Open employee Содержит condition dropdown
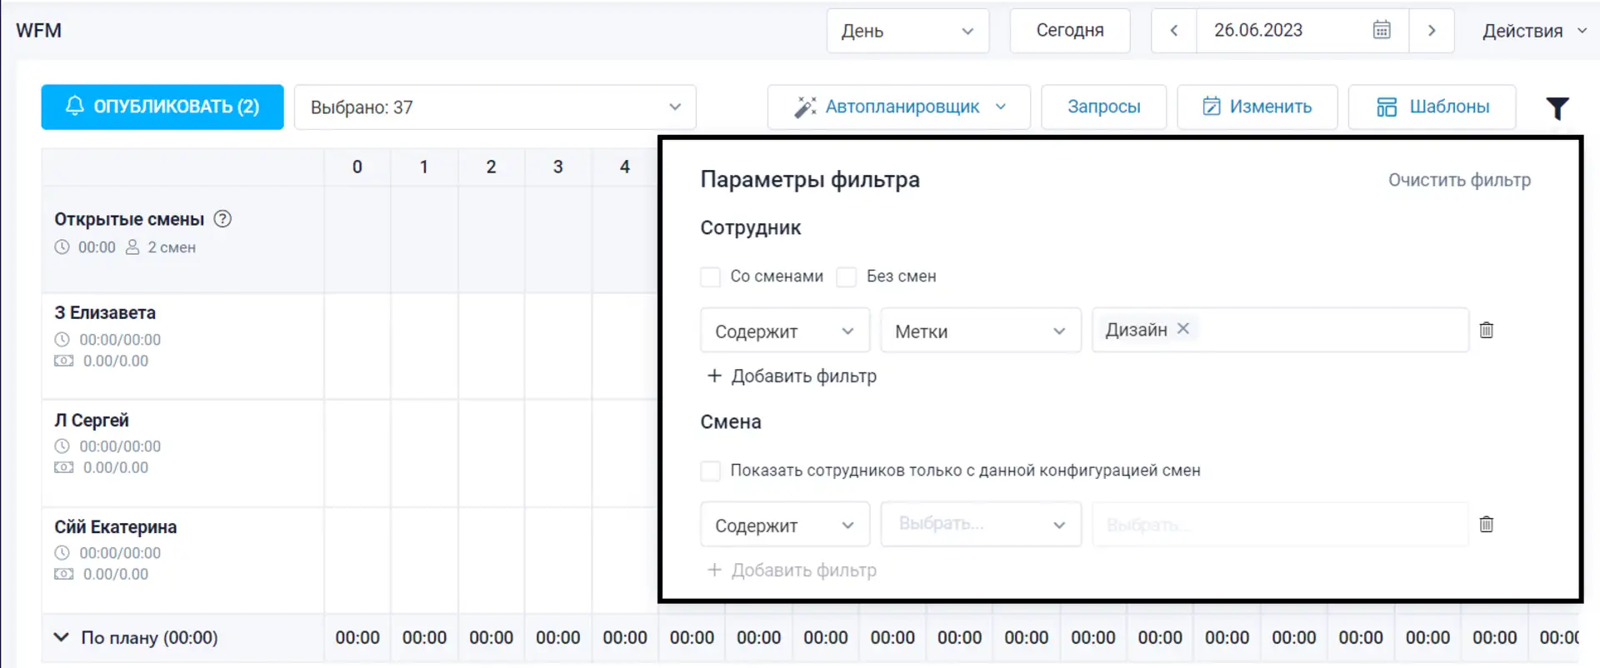 click(x=785, y=331)
